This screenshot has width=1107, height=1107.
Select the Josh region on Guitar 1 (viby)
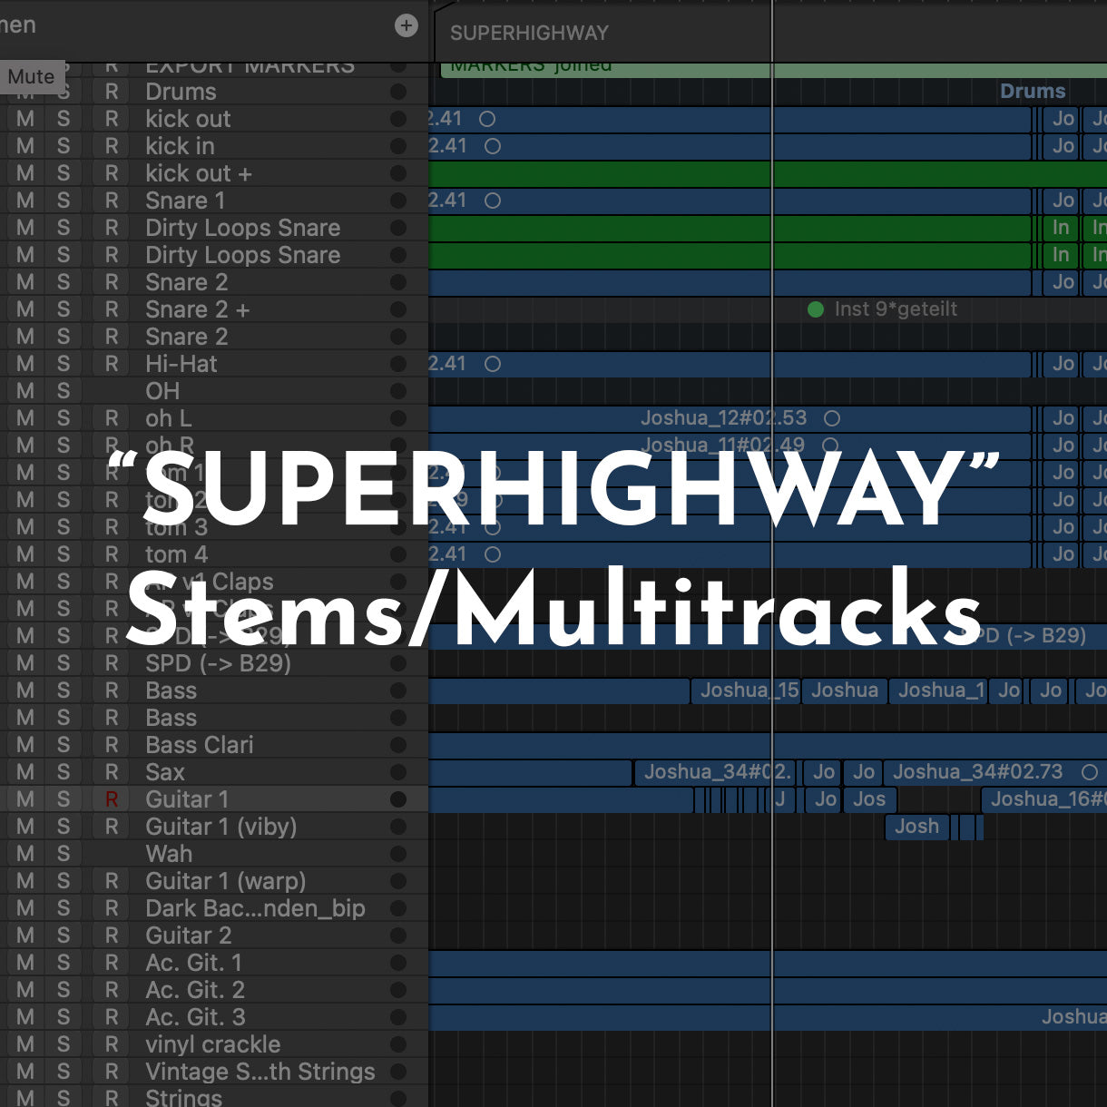[x=916, y=827]
